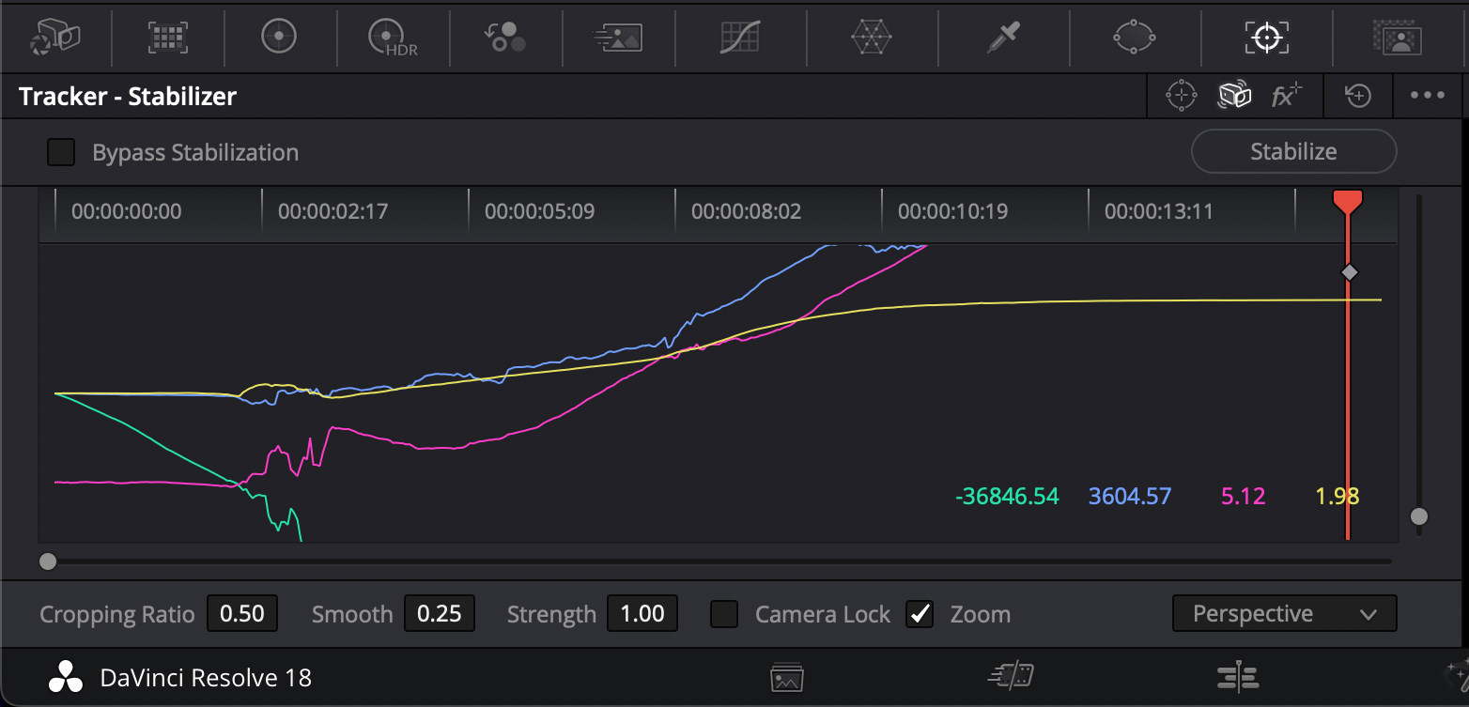Click the Stabilize button
The width and height of the screenshot is (1469, 707).
(x=1293, y=151)
